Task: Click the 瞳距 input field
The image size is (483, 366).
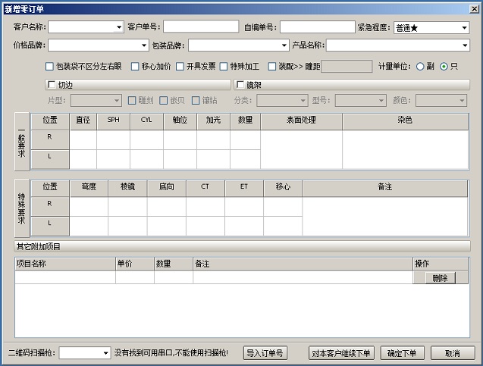Action: click(x=347, y=67)
